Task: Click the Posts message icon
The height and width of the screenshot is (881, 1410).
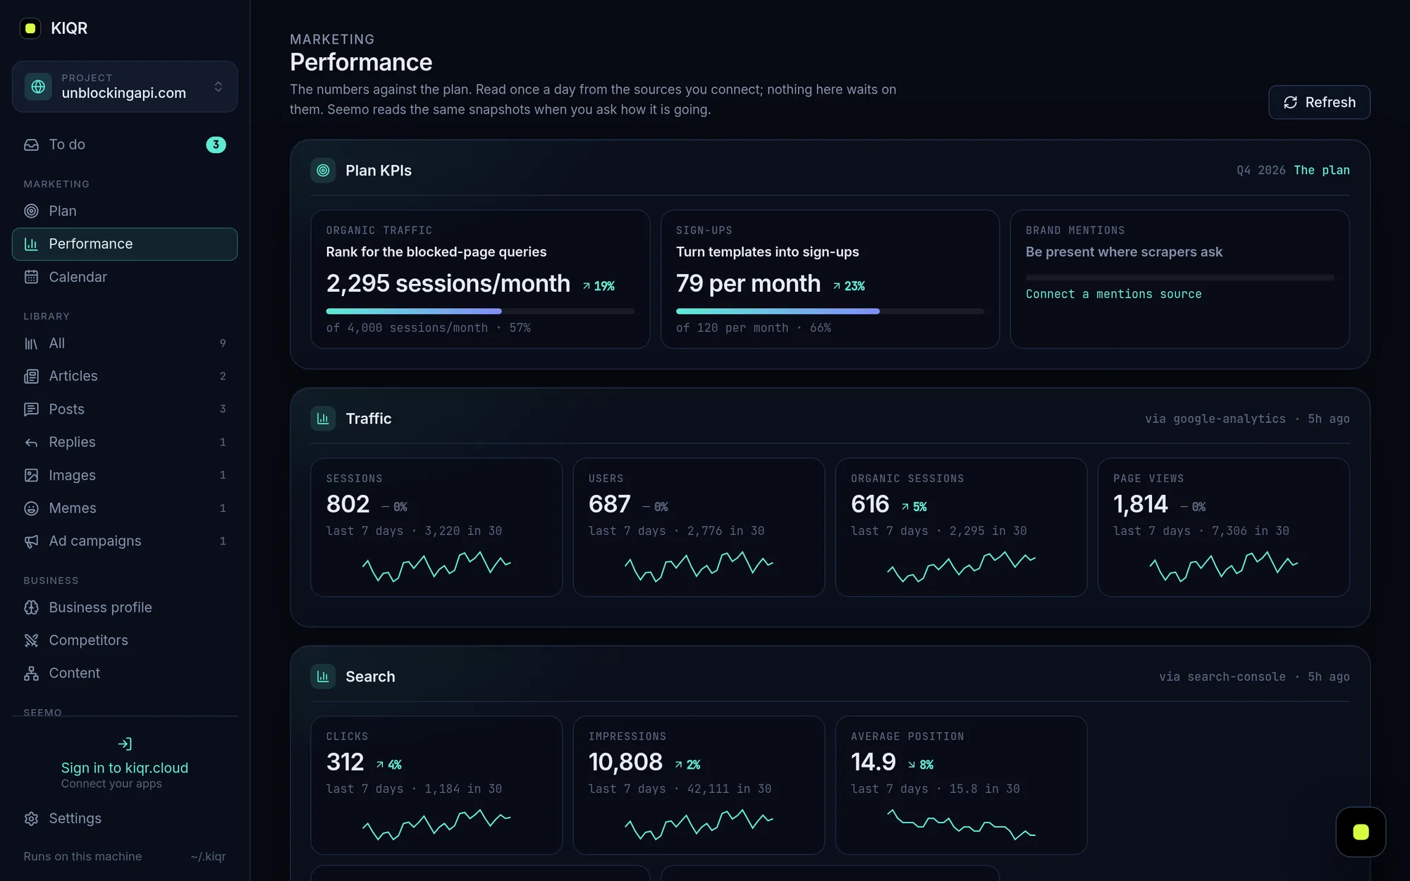Action: 31,409
